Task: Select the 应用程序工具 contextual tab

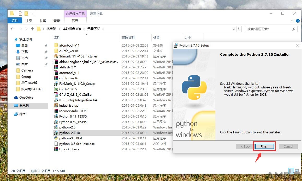Action: click(x=75, y=14)
